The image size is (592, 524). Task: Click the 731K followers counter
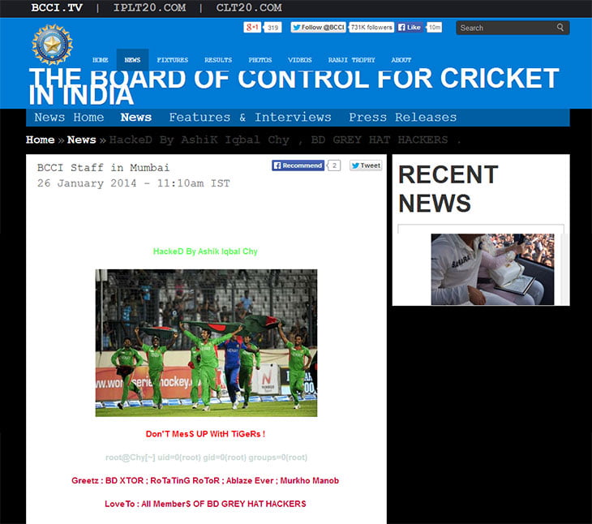371,28
